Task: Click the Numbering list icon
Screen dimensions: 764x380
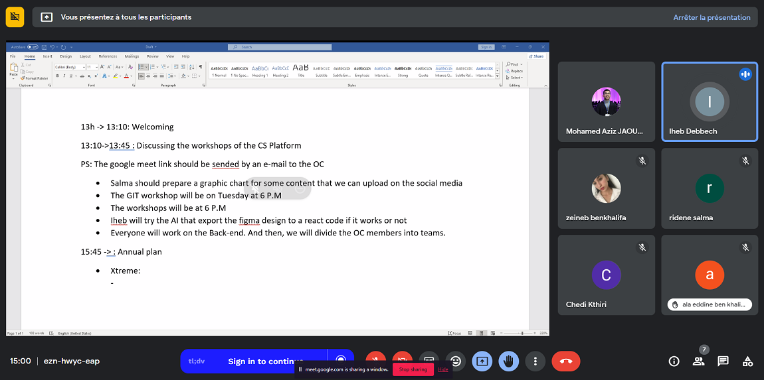Action: (x=153, y=67)
